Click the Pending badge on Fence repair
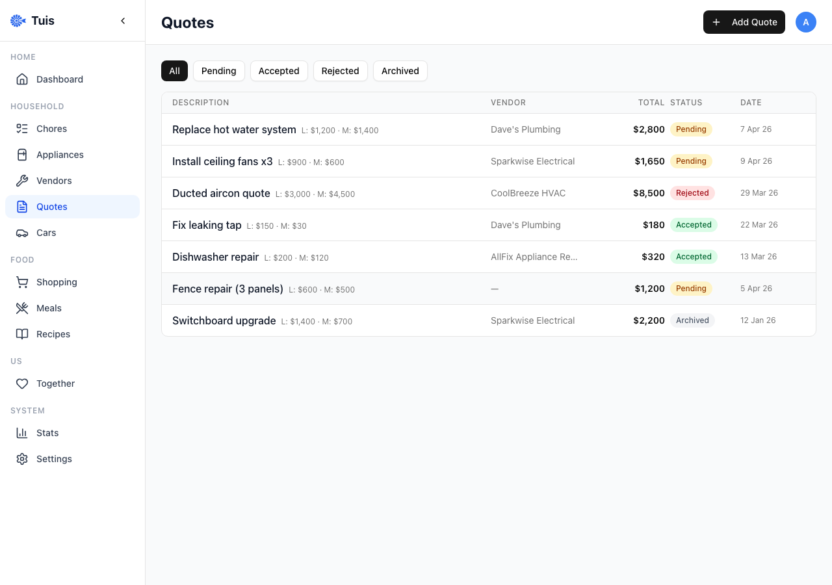The image size is (832, 585). 691,288
